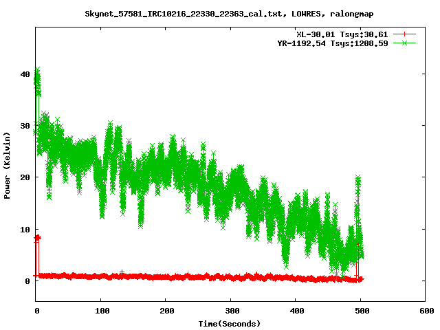Viewport: 440px width, 330px height.
Task: Click the x-axis tick label 200
Action: [166, 311]
